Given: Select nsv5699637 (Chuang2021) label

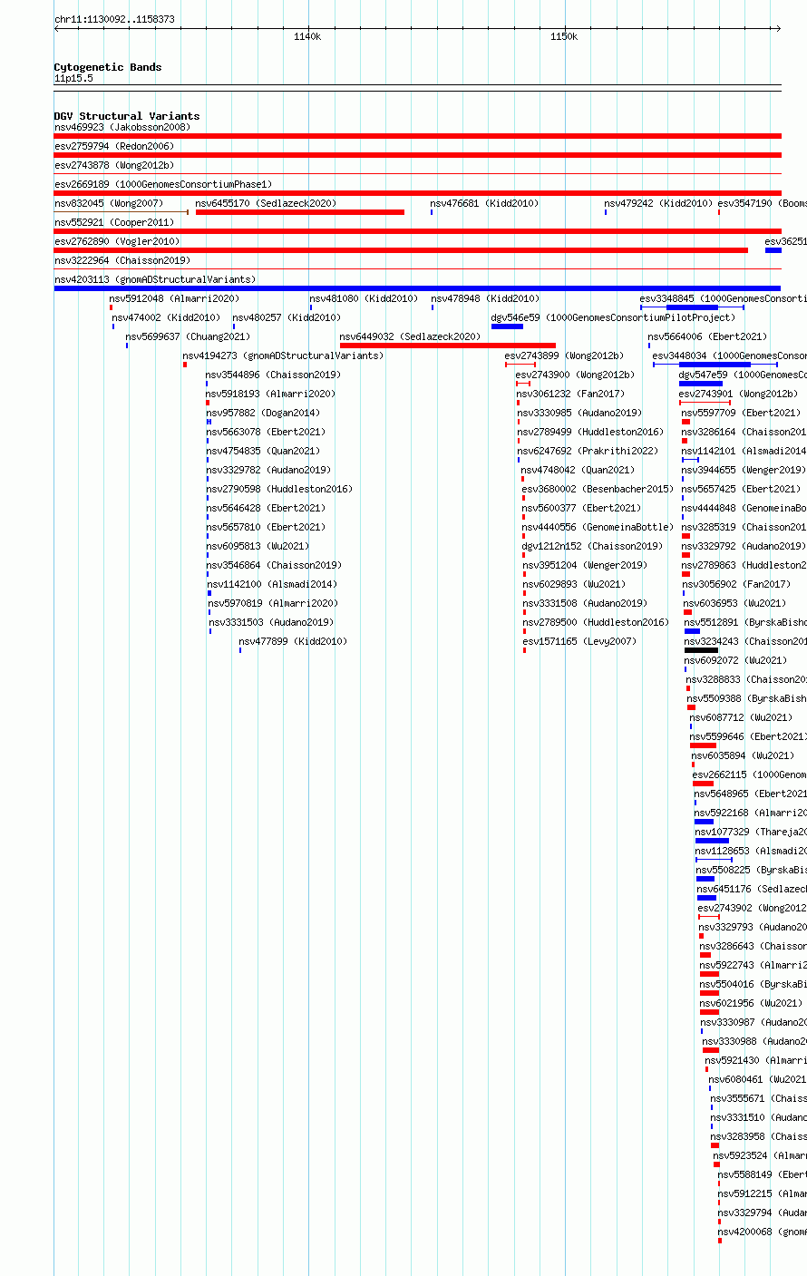Looking at the screenshot, I should tap(188, 336).
